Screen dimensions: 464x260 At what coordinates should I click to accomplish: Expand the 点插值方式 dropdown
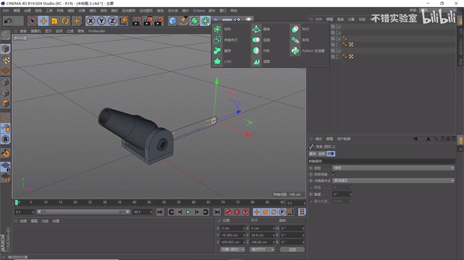tap(394, 181)
